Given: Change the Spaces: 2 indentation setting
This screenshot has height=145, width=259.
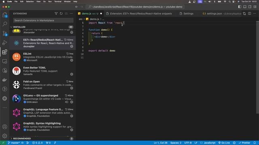Looking at the screenshot, I should point(176,143).
